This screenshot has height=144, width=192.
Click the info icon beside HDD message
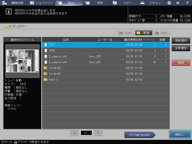pyautogui.click(x=9, y=12)
